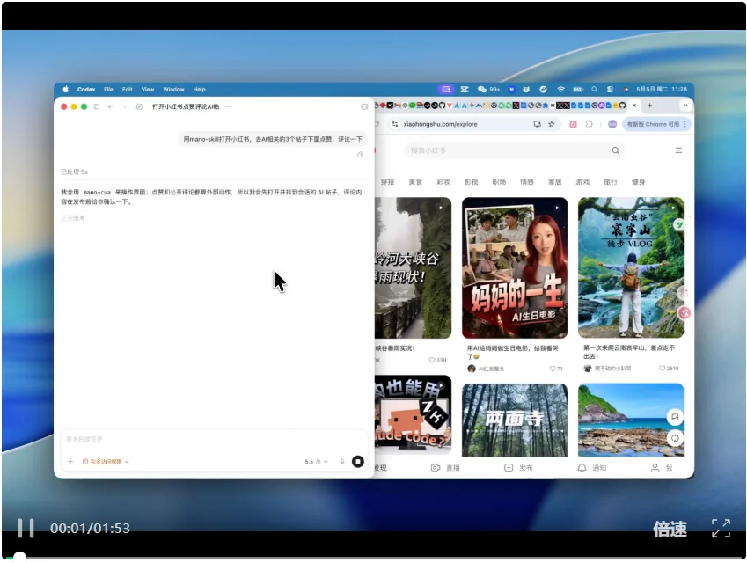Viewport: 747px width, 563px height.
Task: Open the Window menu
Action: point(173,89)
